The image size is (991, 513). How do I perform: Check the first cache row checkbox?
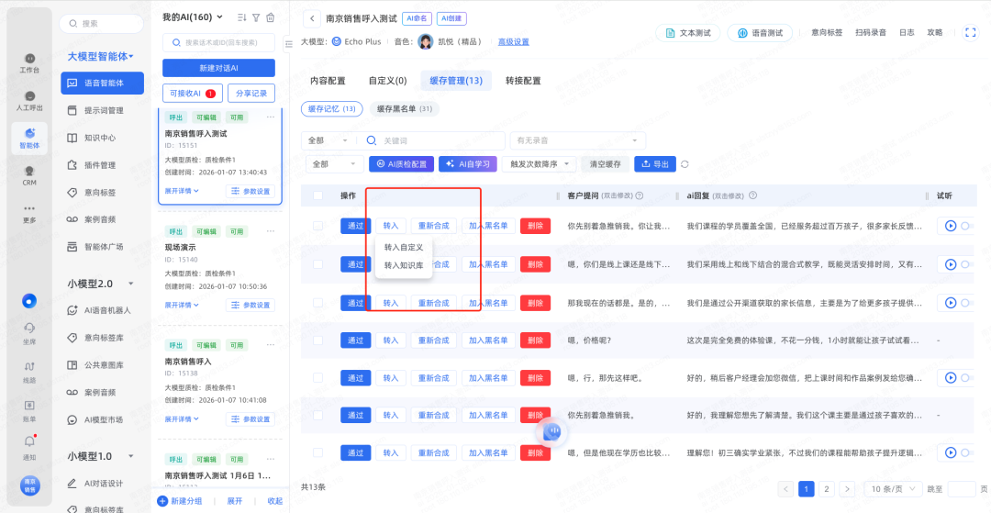click(317, 226)
